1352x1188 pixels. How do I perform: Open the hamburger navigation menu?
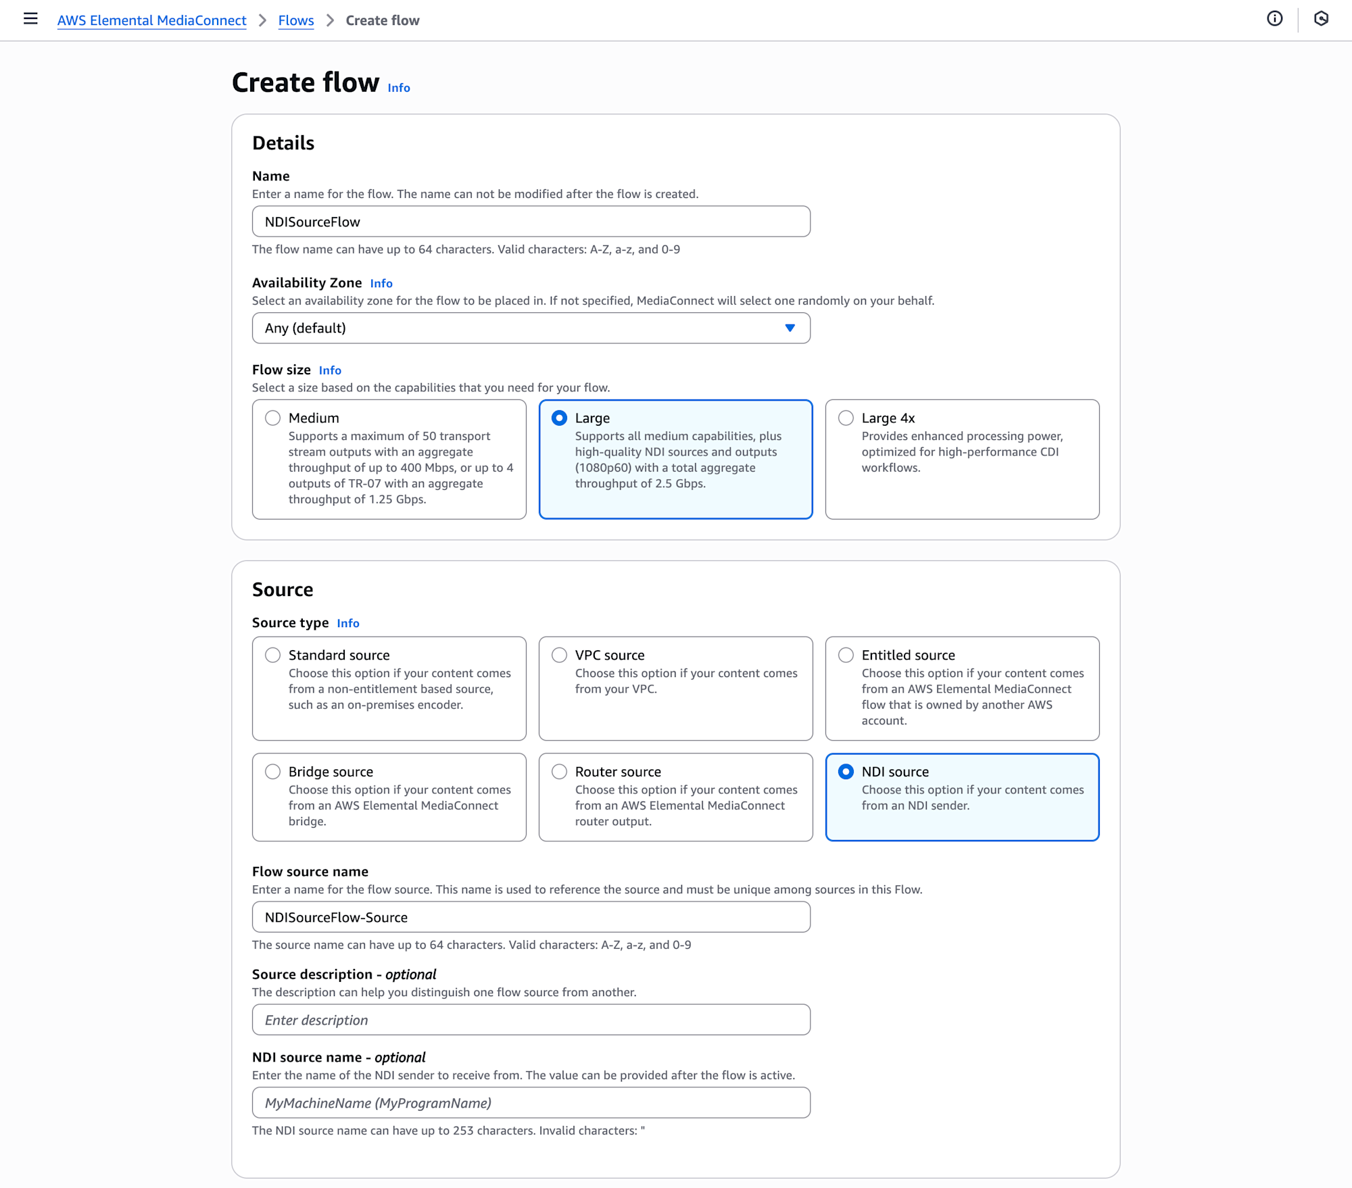point(30,19)
